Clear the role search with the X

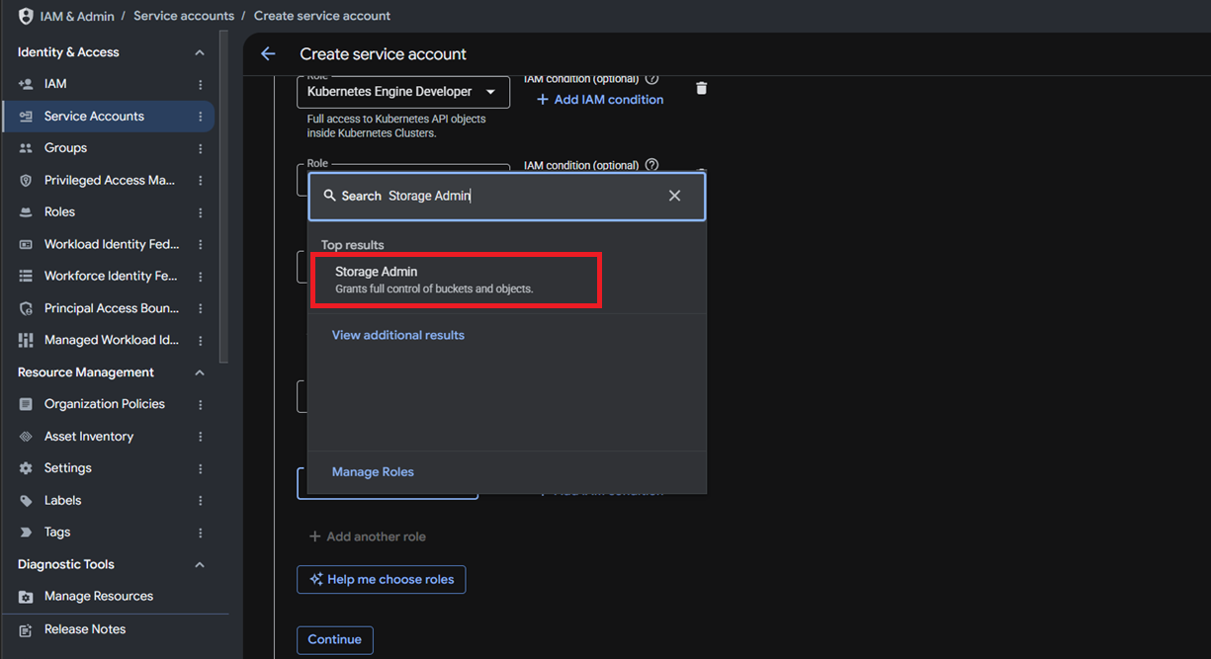point(674,196)
